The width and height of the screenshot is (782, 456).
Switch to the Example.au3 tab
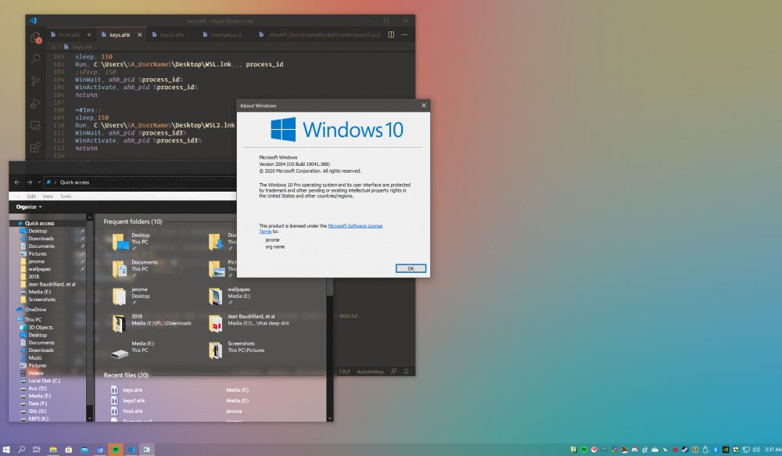[x=225, y=35]
